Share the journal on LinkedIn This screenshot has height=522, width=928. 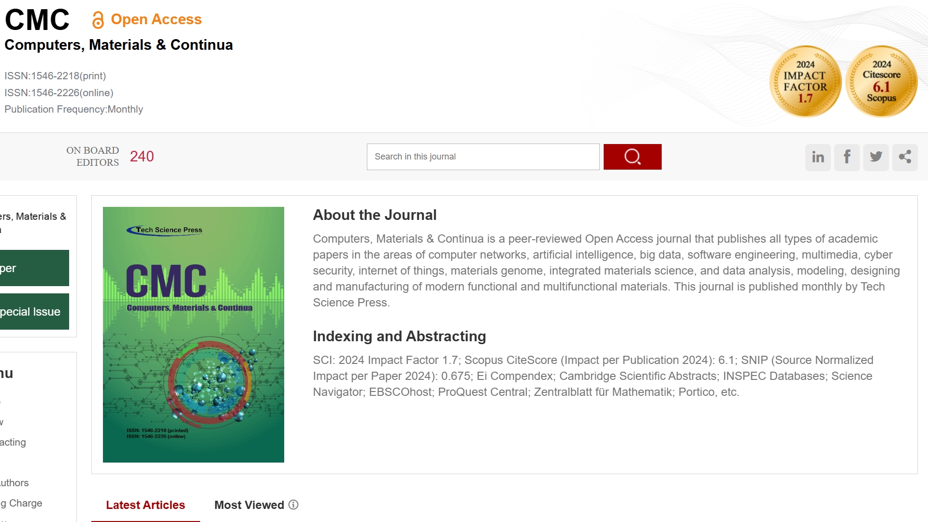pyautogui.click(x=818, y=157)
